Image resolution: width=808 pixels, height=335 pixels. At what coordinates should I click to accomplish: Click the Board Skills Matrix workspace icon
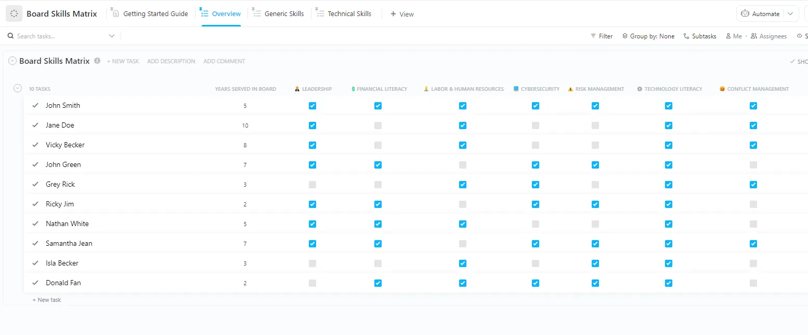pos(14,14)
